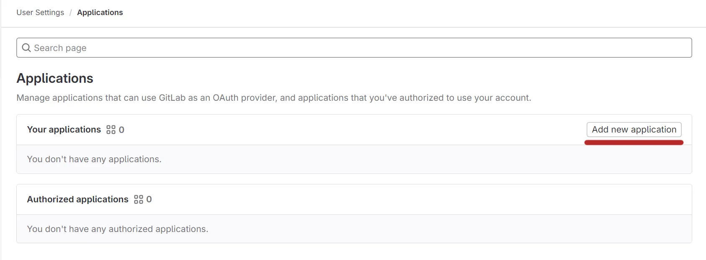The width and height of the screenshot is (706, 260).
Task: Navigate to User Settings via breadcrumb
Action: click(40, 12)
